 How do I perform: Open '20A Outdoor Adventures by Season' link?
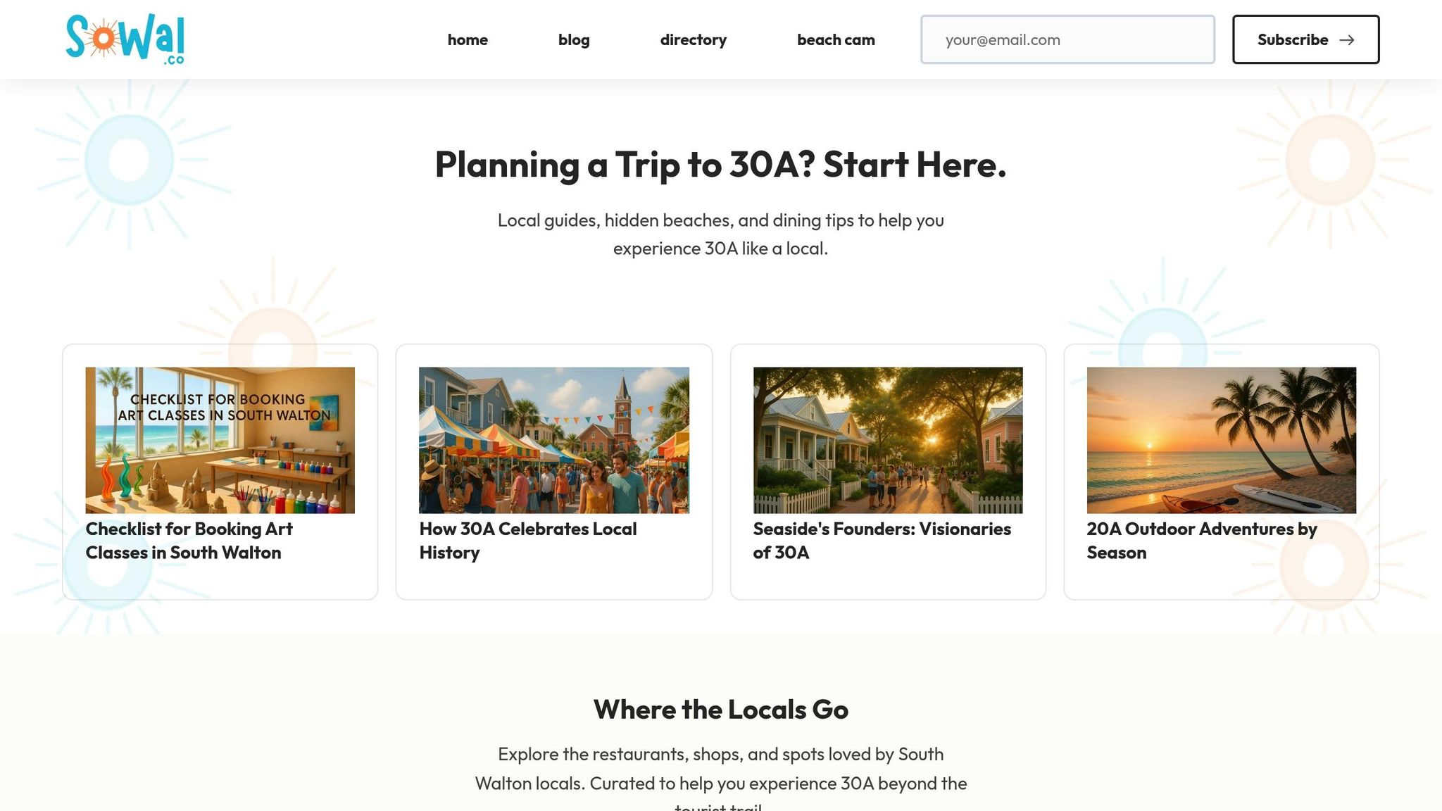tap(1201, 541)
